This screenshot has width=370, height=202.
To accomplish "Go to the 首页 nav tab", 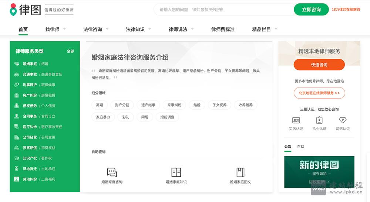I will 23,30.
